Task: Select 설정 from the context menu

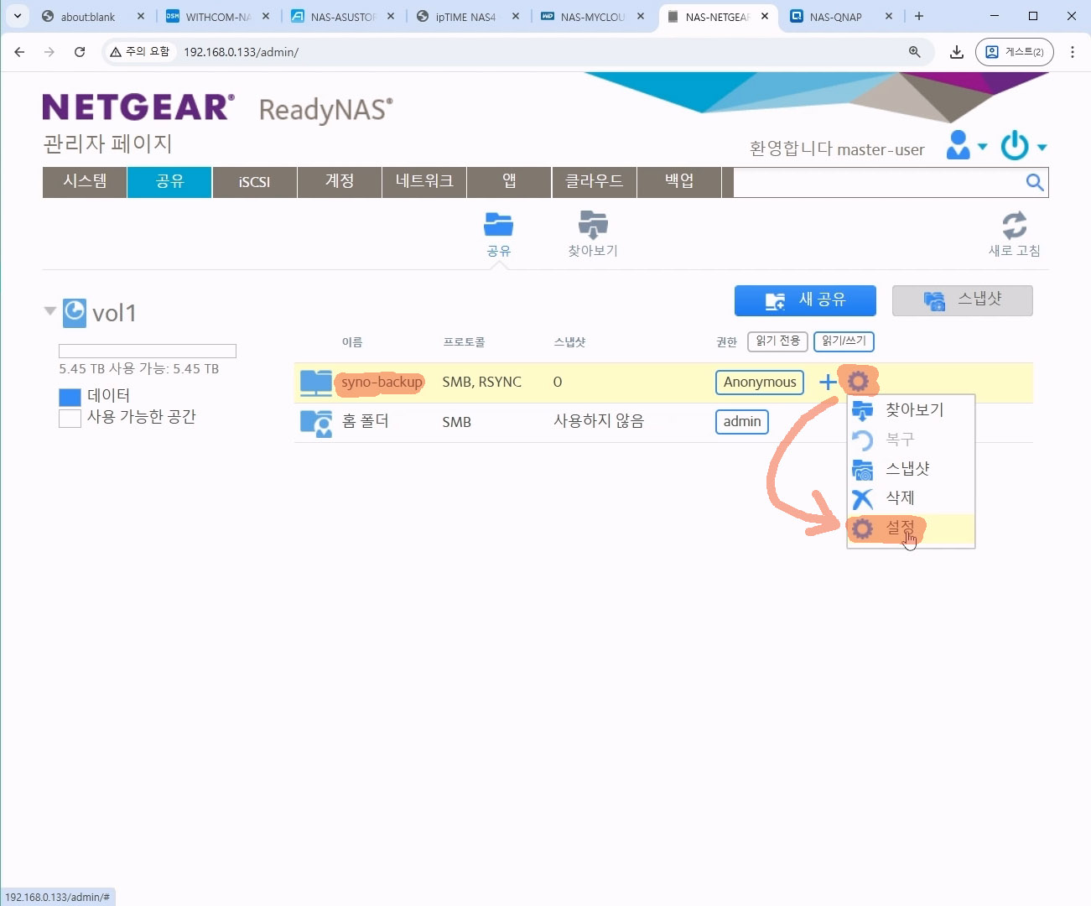Action: point(901,528)
